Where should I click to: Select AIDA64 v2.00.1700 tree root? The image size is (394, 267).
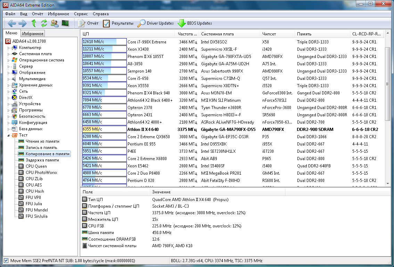[26, 41]
